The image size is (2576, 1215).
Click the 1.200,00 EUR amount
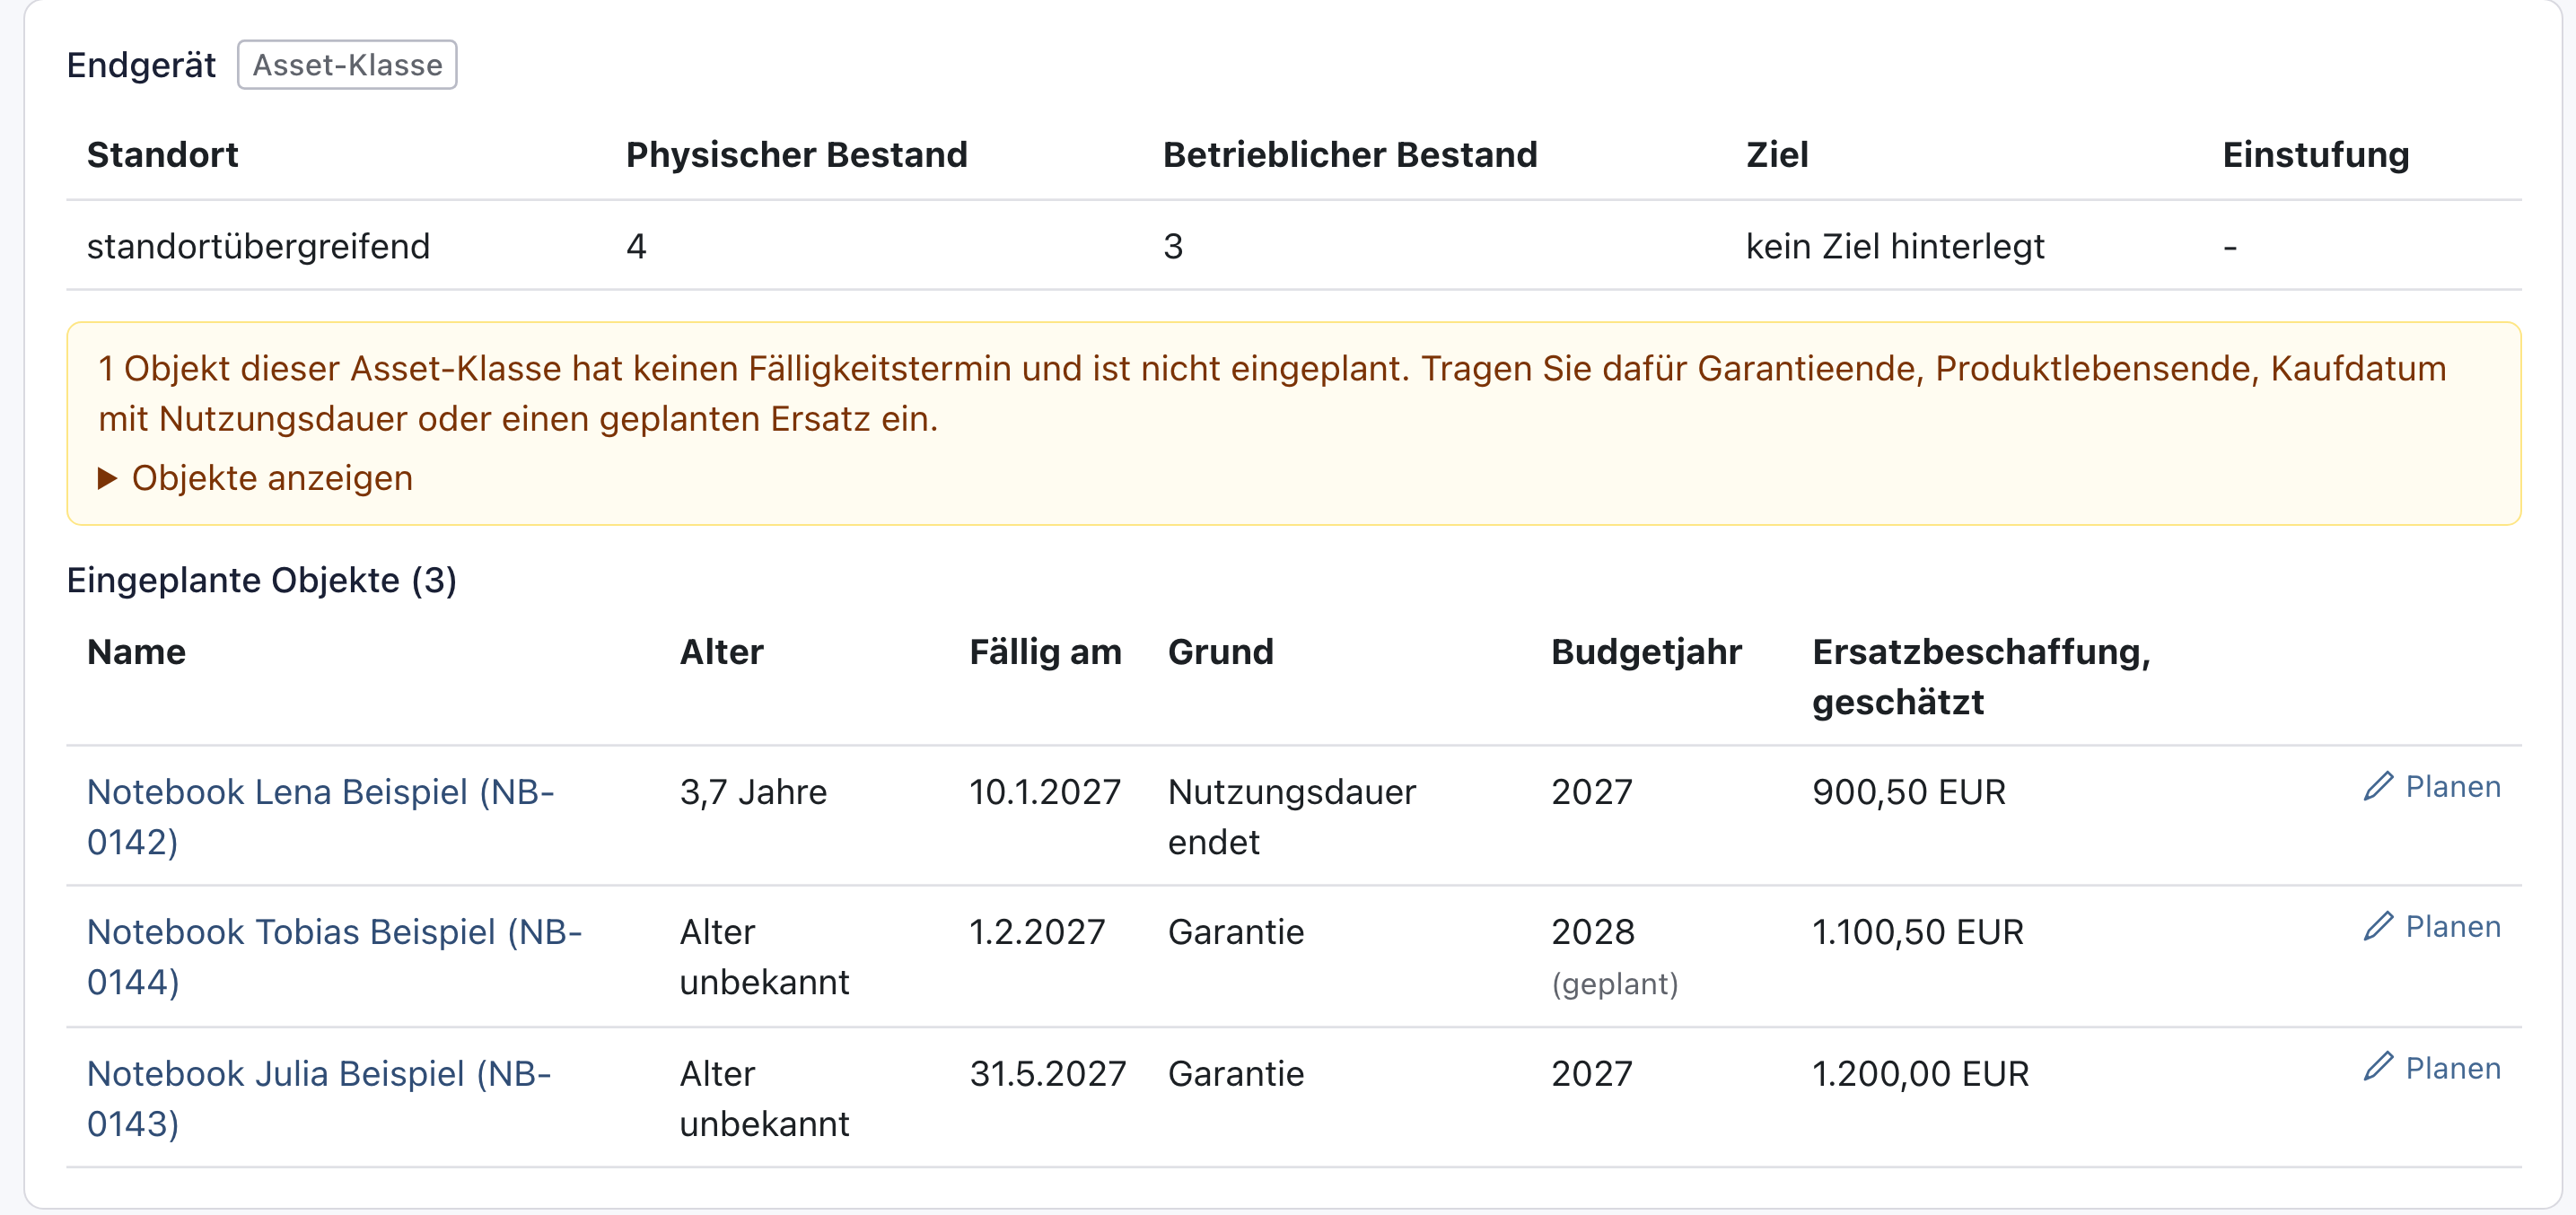pos(1921,1074)
